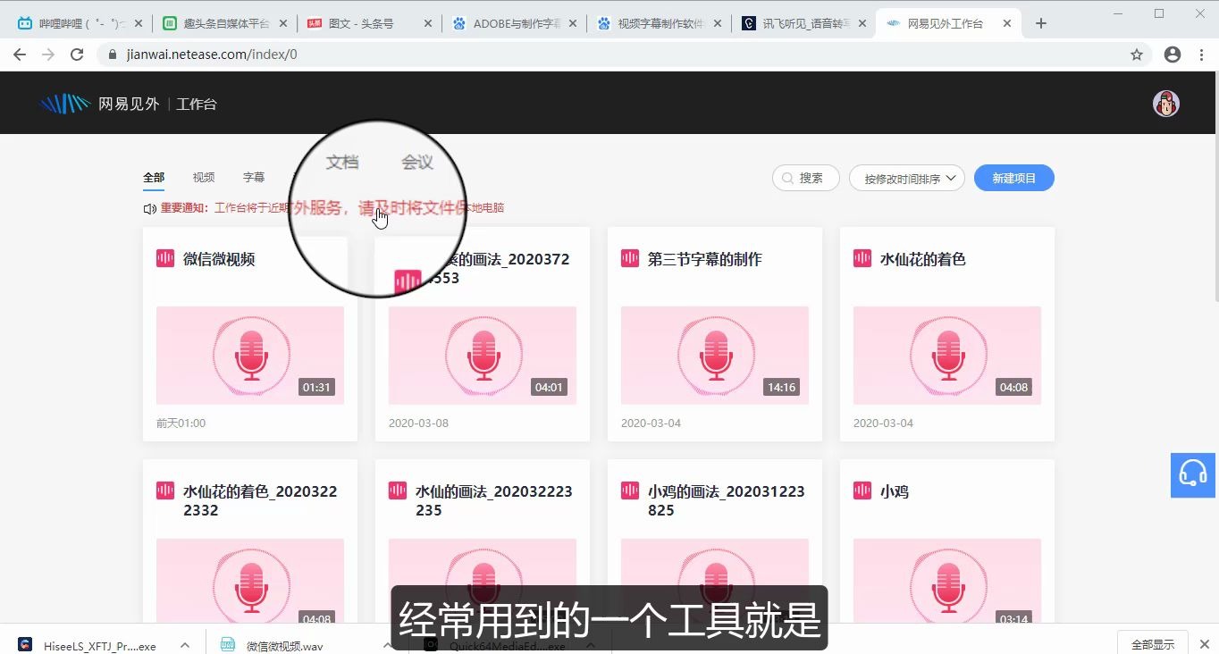Switch to the 趣头条自媒体平台 tab
Viewport: 1219px width, 654px height.
click(x=223, y=24)
